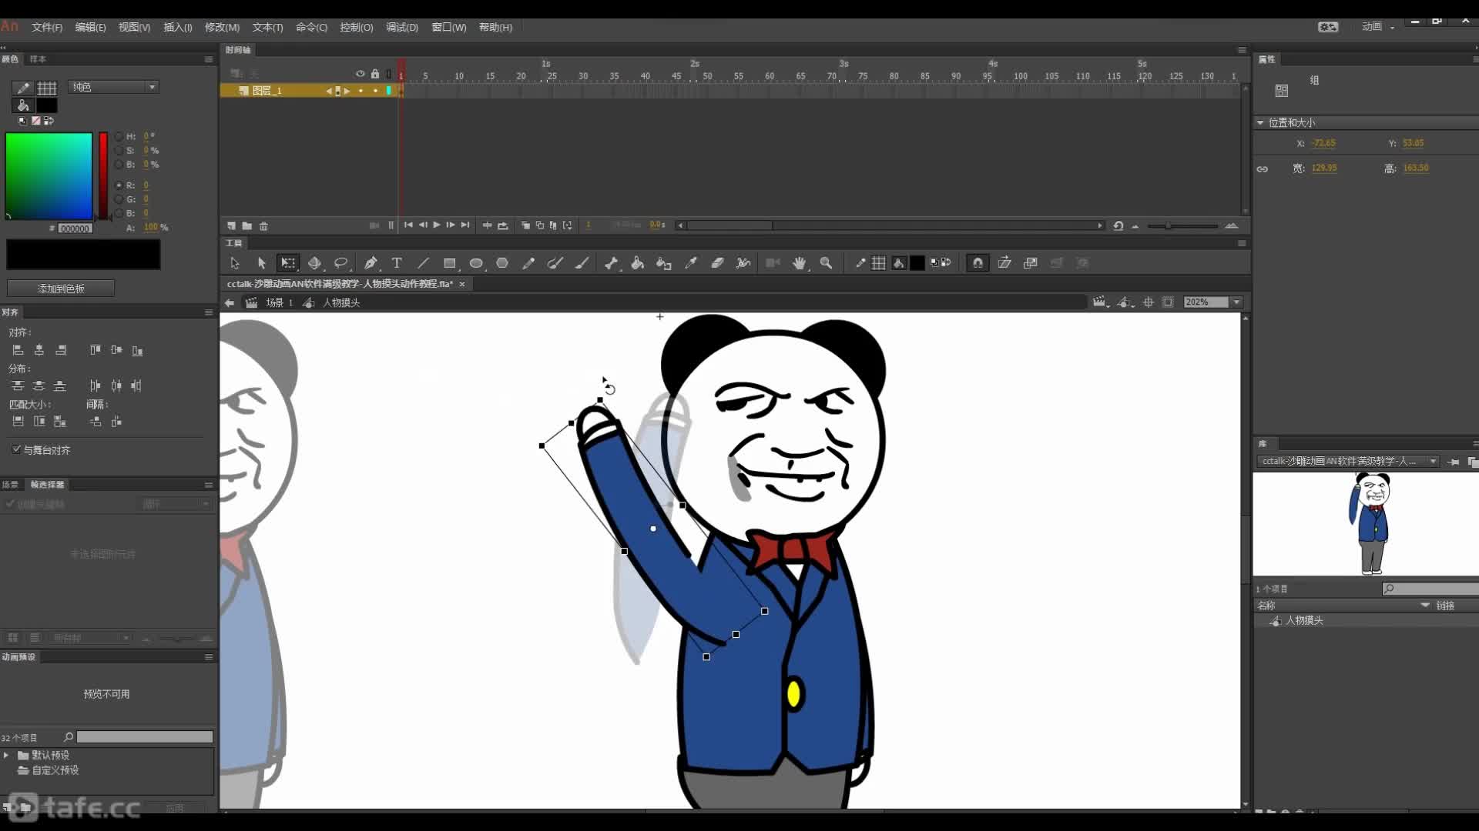Select the R red radio button
This screenshot has width=1479, height=831.
point(119,185)
